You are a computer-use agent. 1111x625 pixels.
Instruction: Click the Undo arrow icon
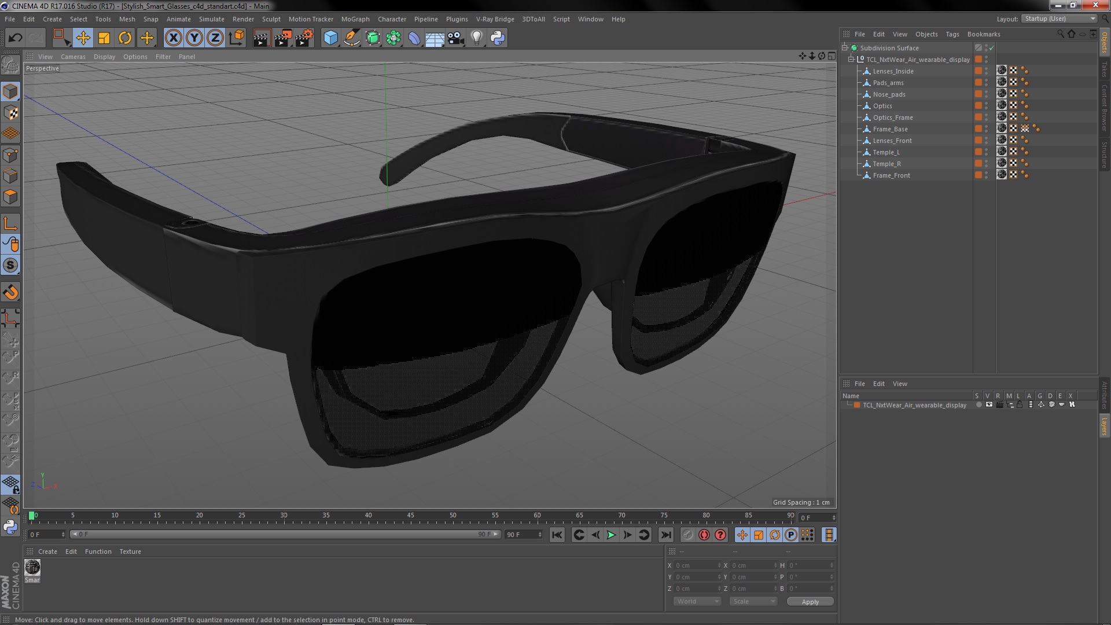15,38
